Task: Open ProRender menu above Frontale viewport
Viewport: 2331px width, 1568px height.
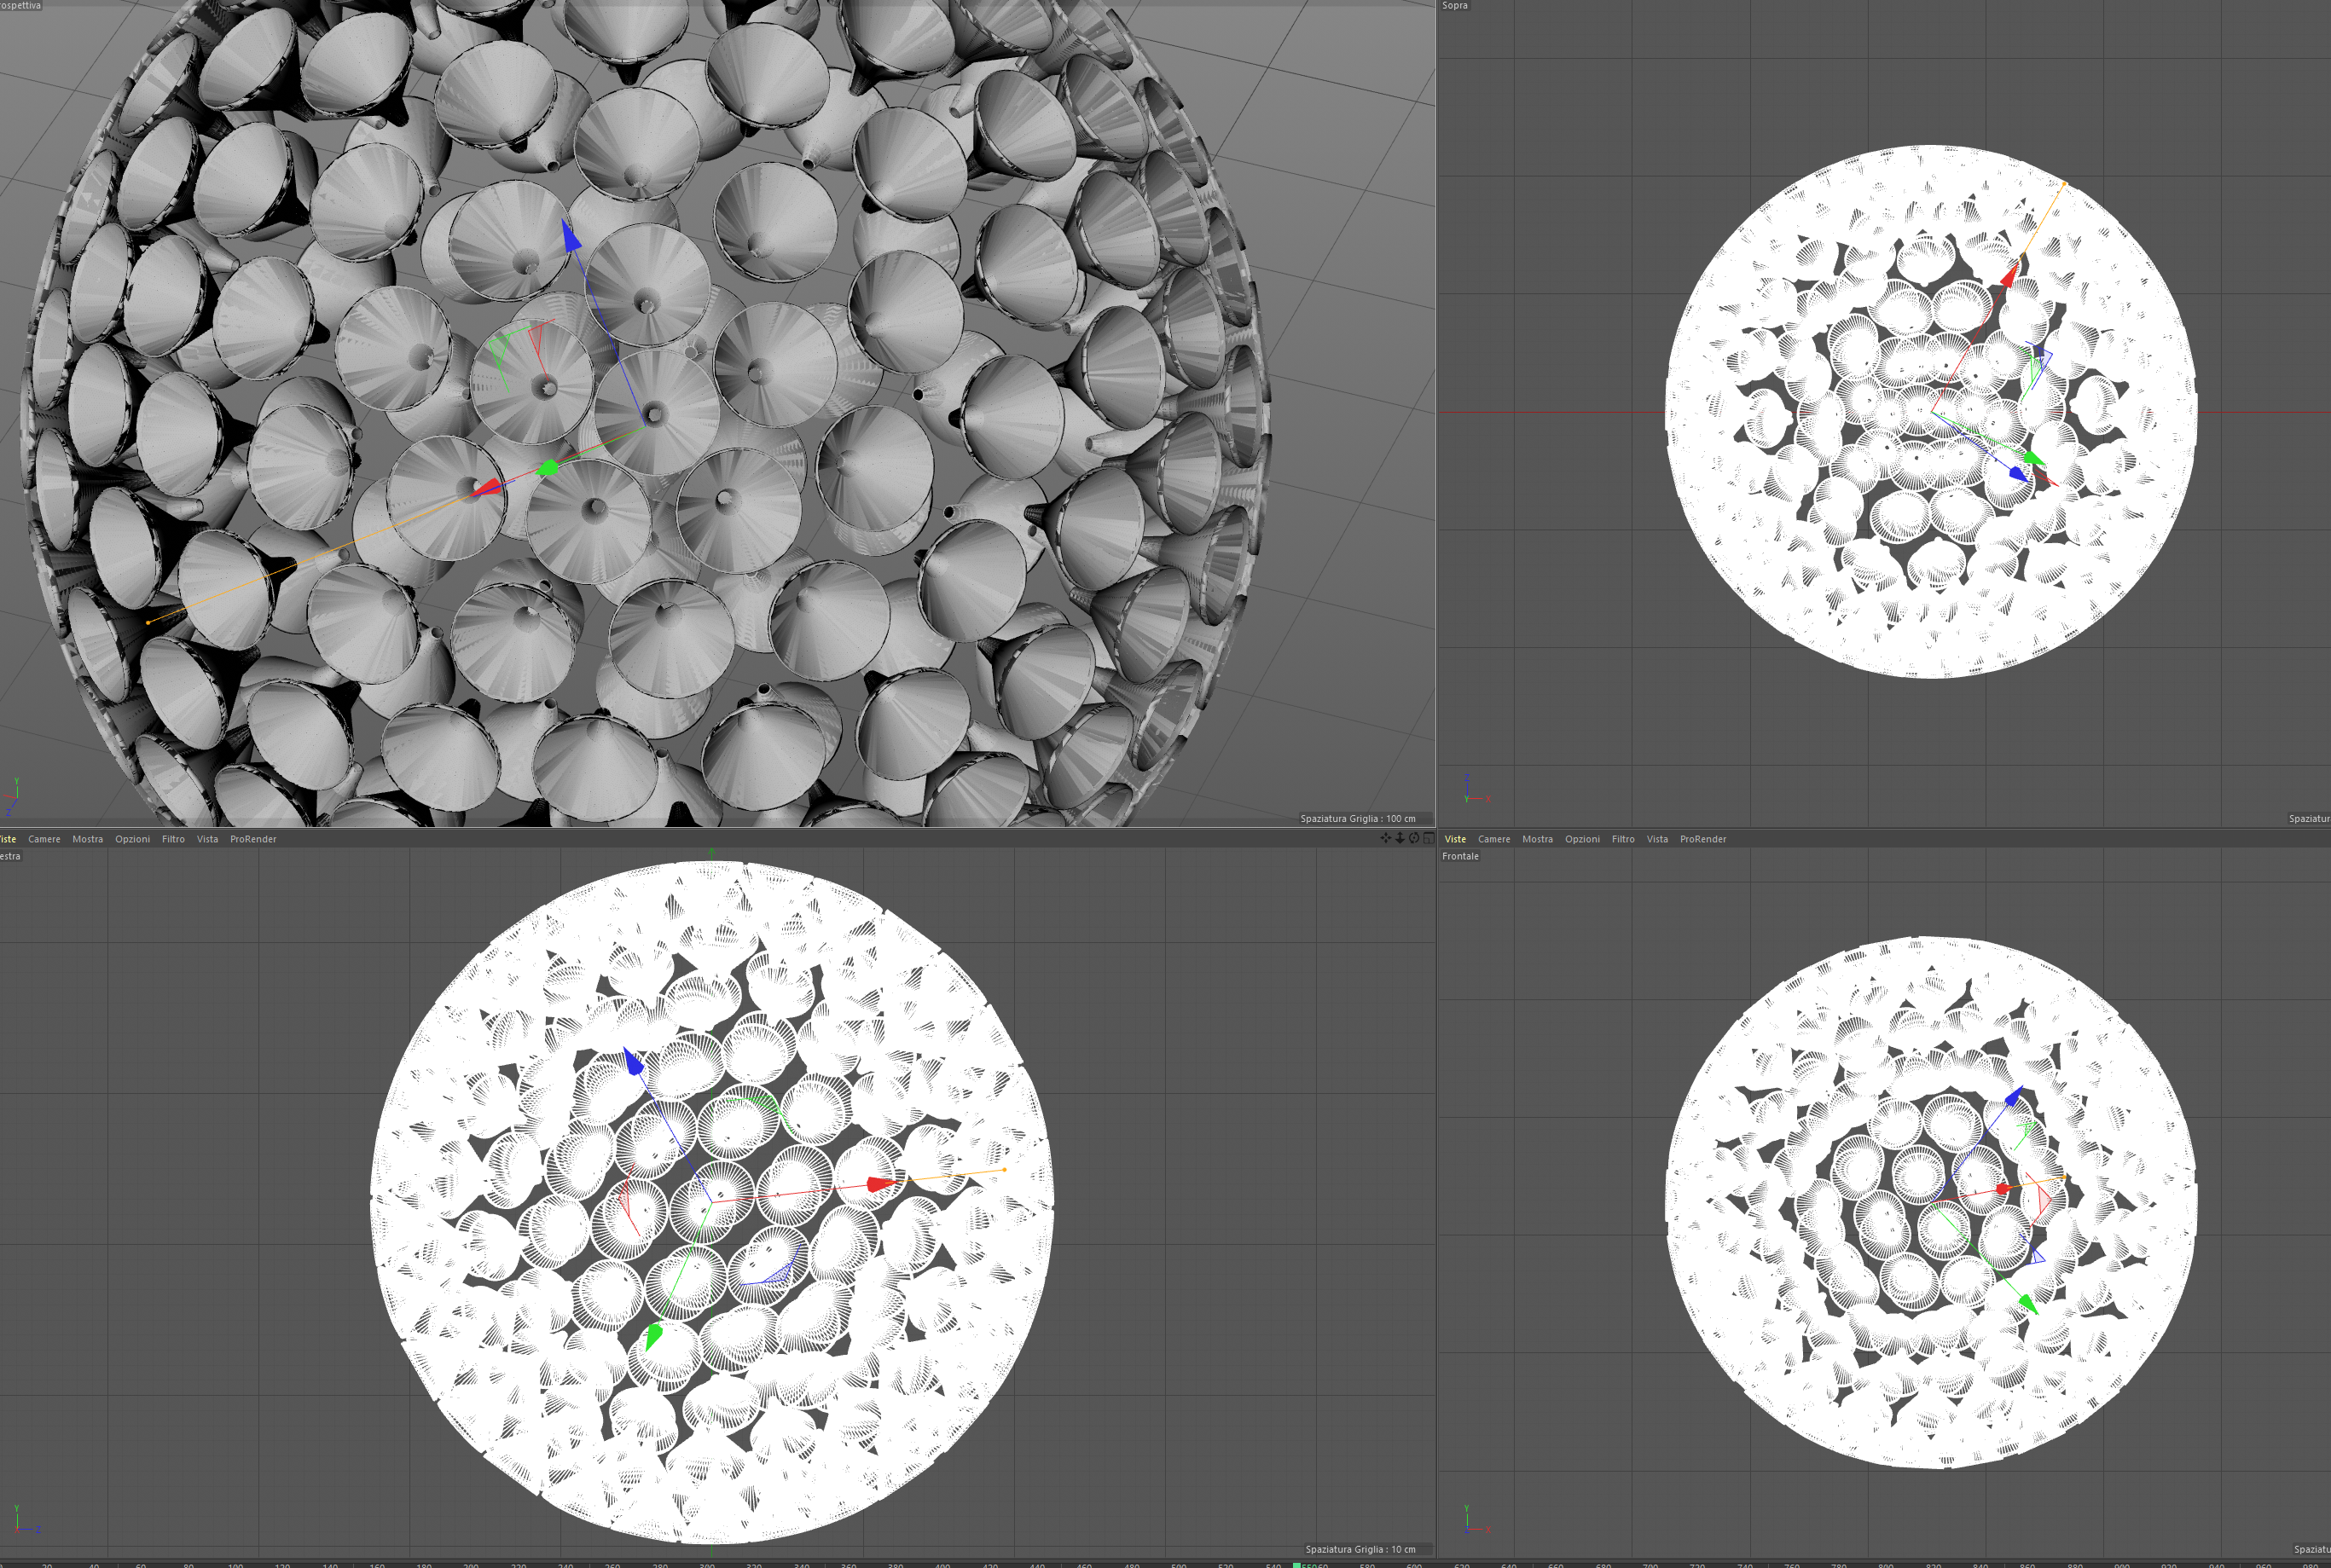Action: [x=1702, y=839]
